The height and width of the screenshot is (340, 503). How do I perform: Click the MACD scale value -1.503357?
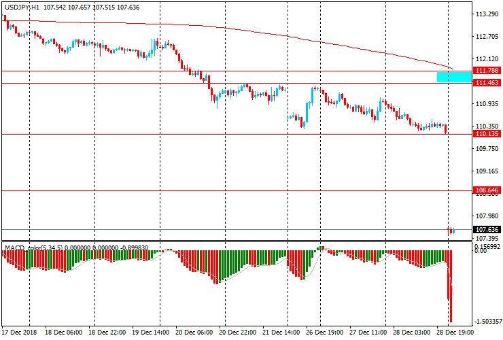coord(488,322)
